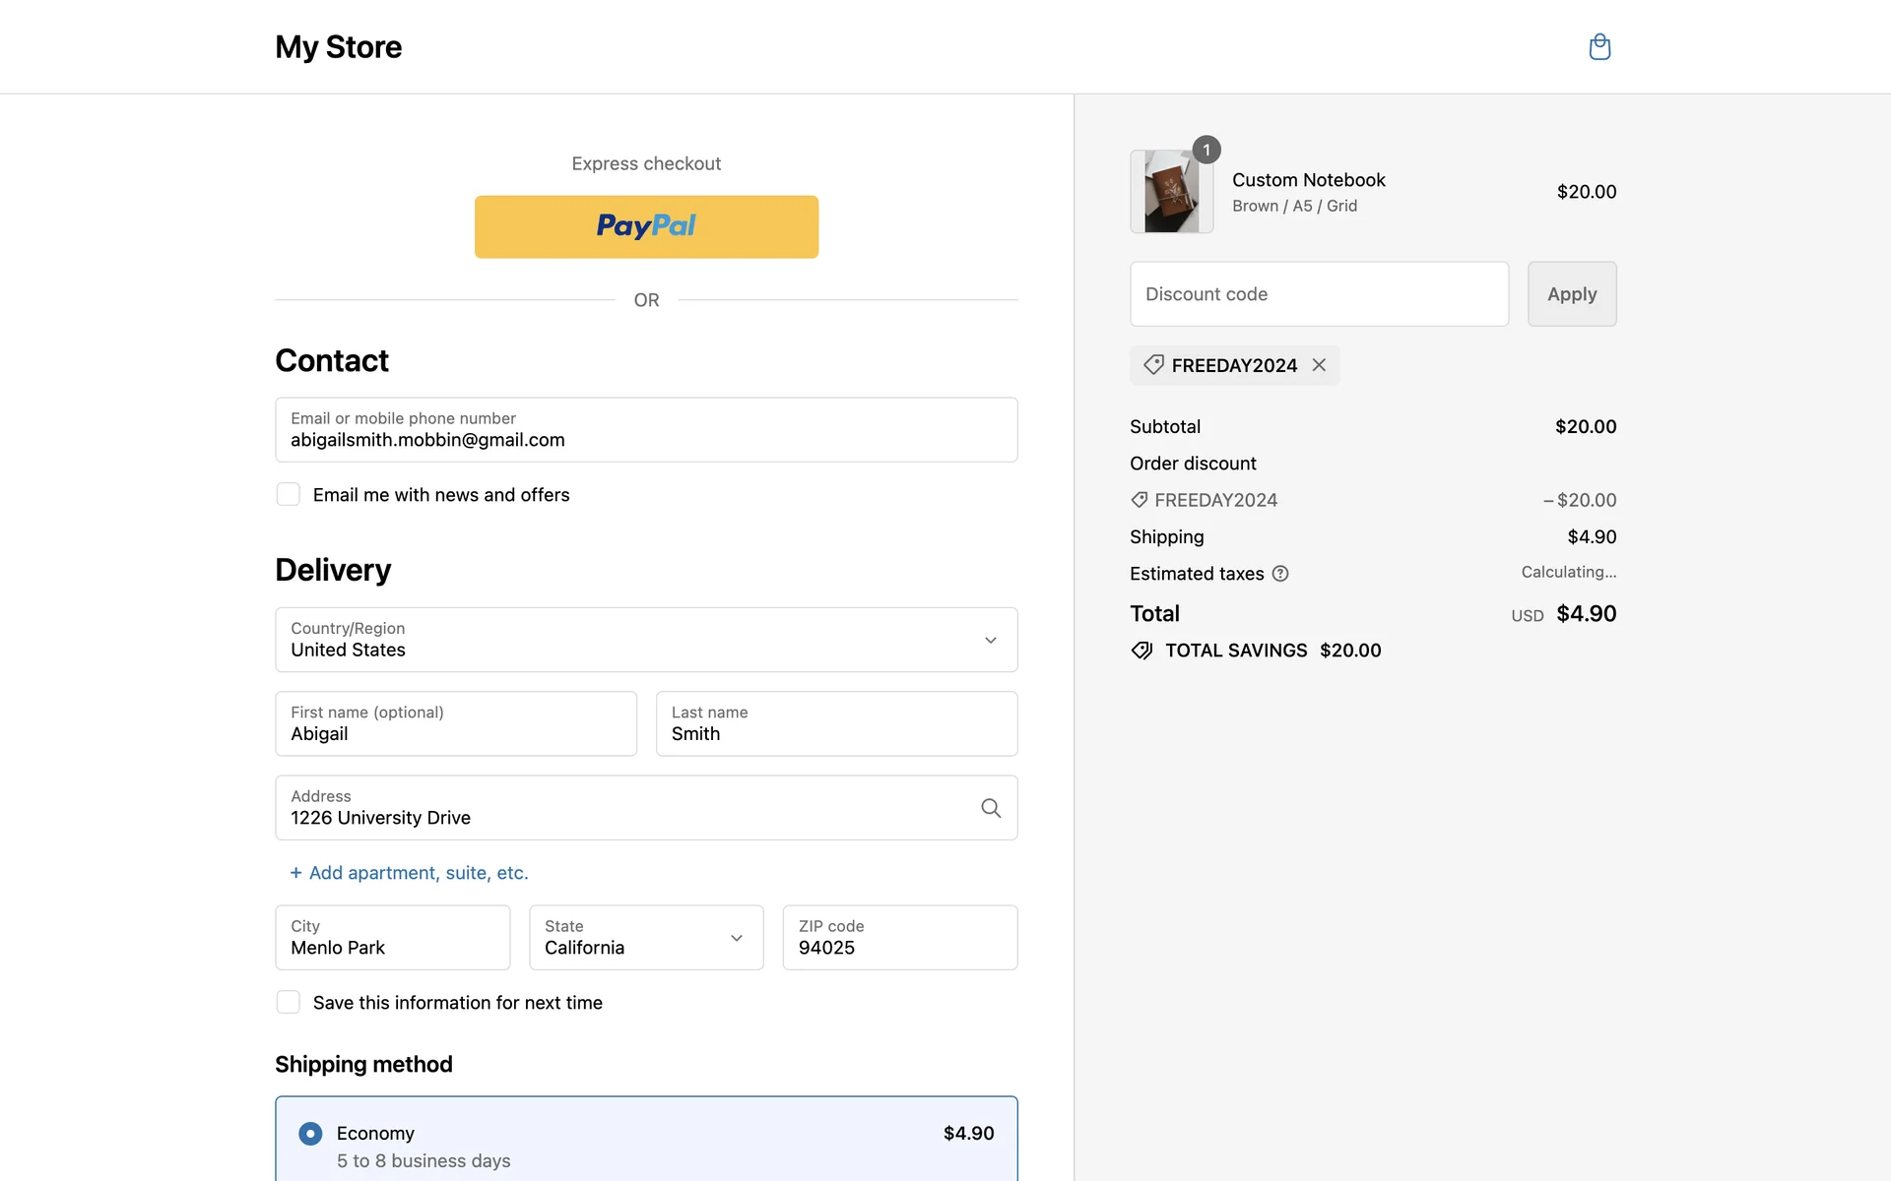Click the address search magnifier icon

991,808
